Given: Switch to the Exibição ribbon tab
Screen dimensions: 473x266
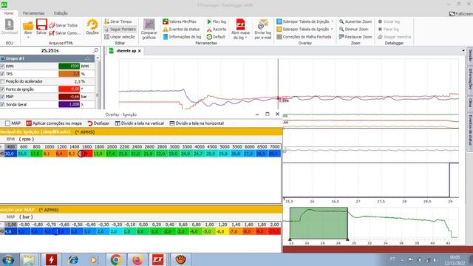Looking at the screenshot, I should point(61,13).
